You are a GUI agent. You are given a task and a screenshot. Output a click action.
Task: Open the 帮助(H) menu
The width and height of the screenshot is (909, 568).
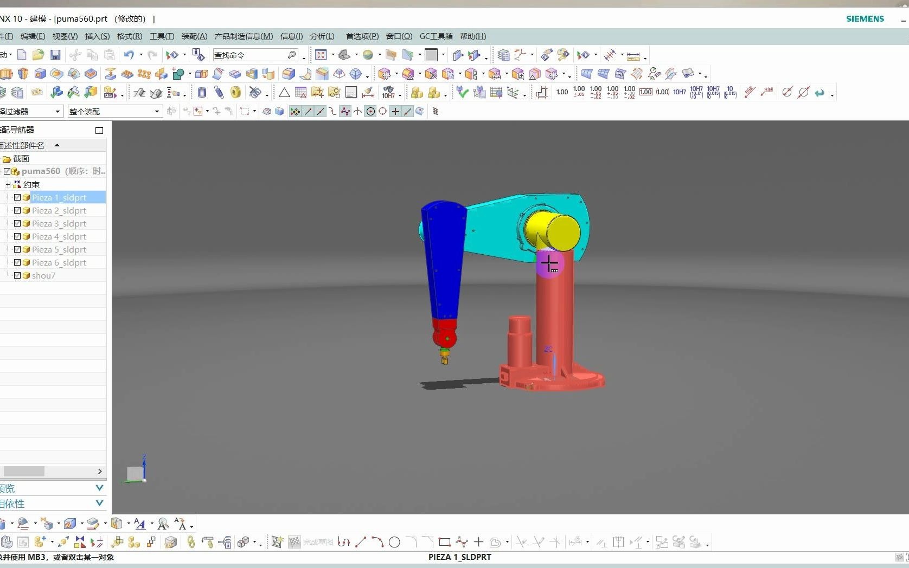pyautogui.click(x=473, y=36)
